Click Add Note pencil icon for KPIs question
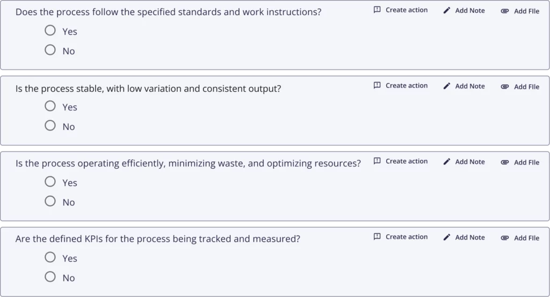The height and width of the screenshot is (297, 550). 446,237
